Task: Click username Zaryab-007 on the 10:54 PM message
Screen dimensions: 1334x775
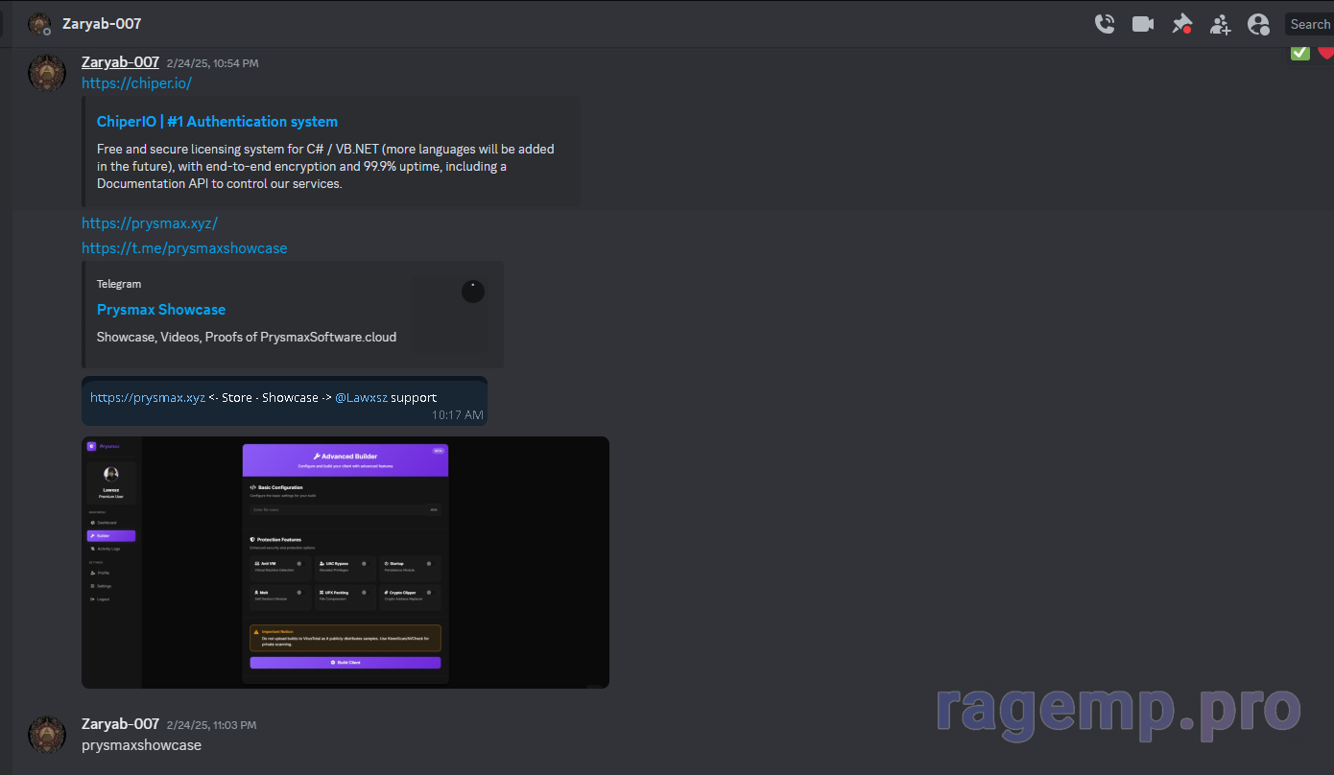Action: [x=120, y=61]
